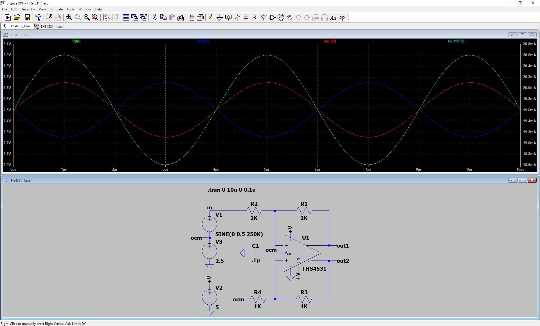This screenshot has height=326, width=540.
Task: Click the R4 resistor symbol
Action: [x=258, y=299]
